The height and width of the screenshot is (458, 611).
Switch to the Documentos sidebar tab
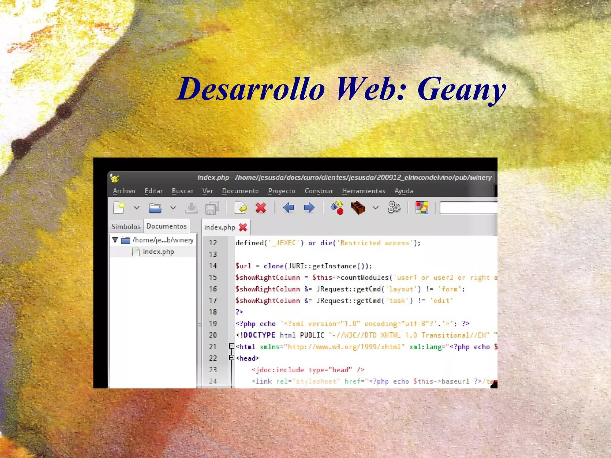tap(166, 226)
